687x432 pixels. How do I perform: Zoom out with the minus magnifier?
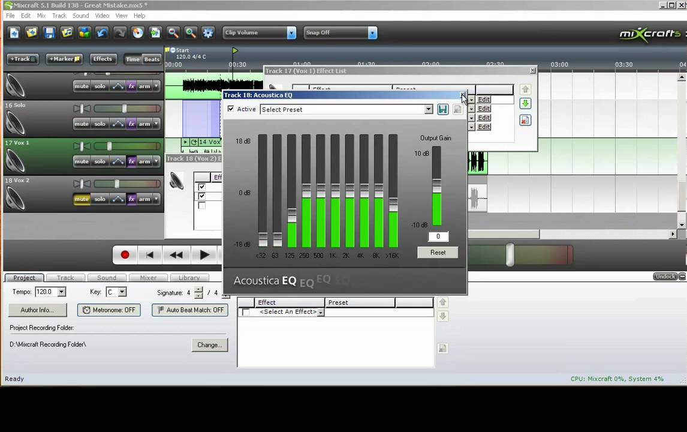click(x=173, y=33)
